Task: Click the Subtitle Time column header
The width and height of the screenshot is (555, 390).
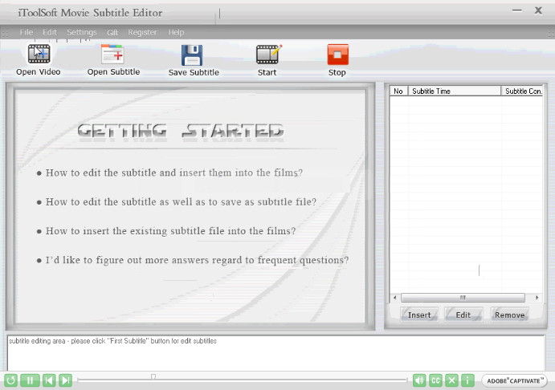Action: tap(455, 91)
